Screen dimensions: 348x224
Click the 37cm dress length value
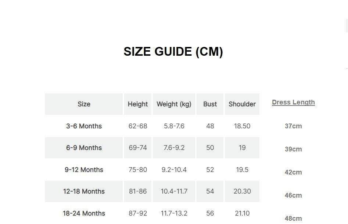[293, 126]
